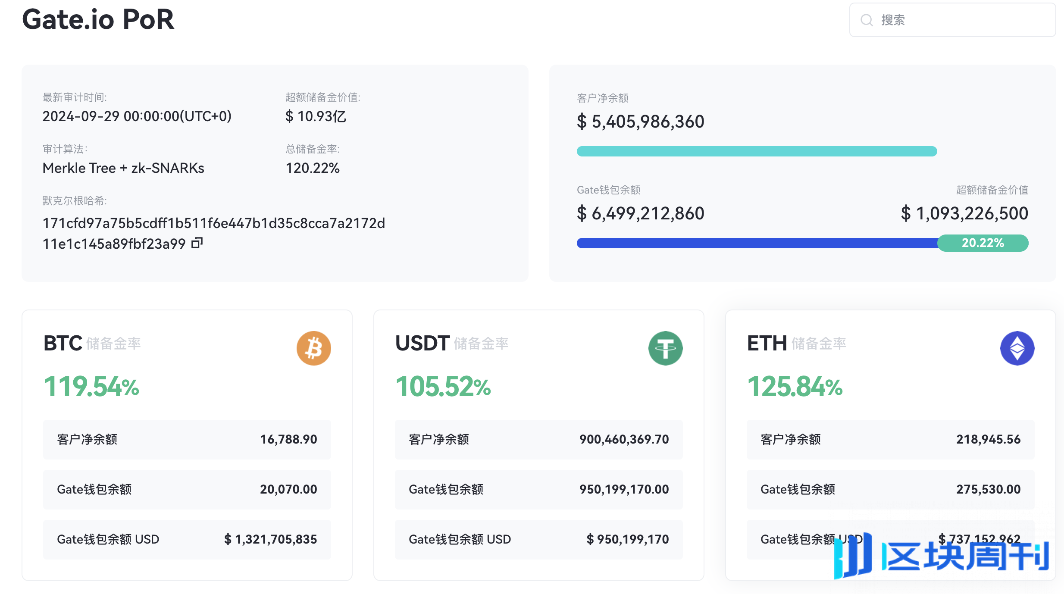Screen dimensions: 1064x594
Task: Click the search magnifier icon
Action: (867, 20)
